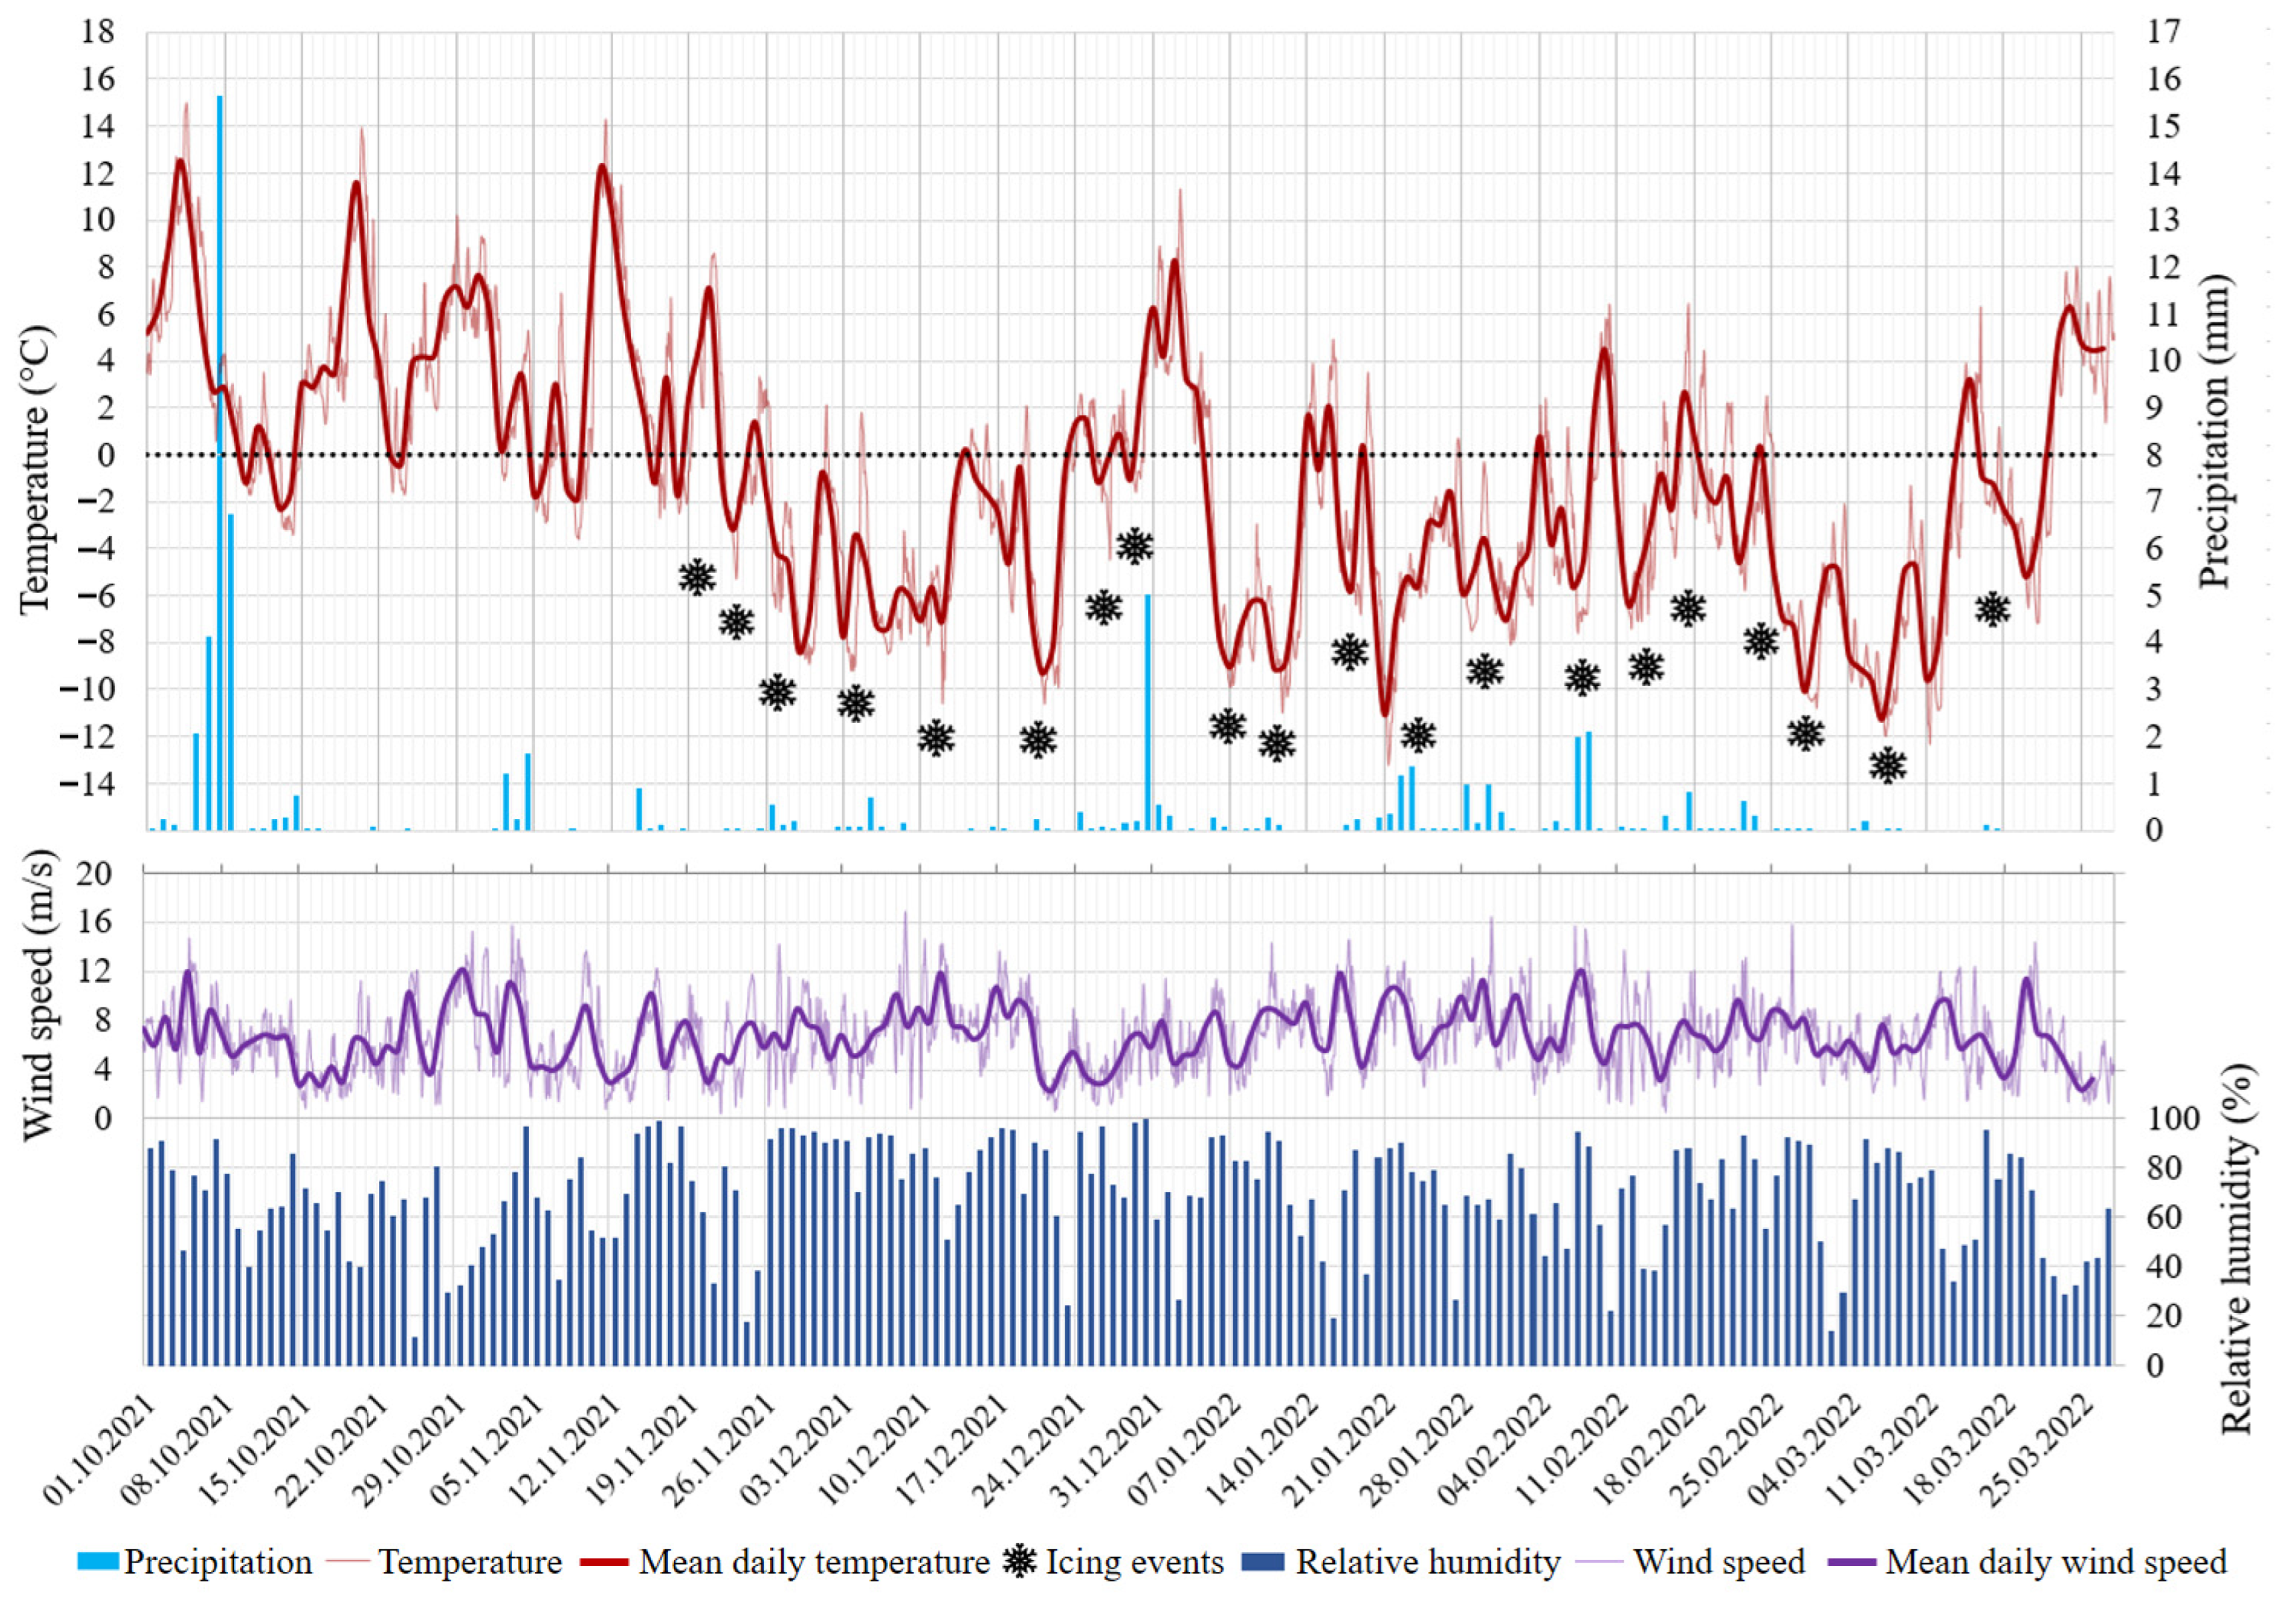This screenshot has height=1608, width=2279.
Task: Click the light blue Precipitation legend swatch
Action: 98,1563
